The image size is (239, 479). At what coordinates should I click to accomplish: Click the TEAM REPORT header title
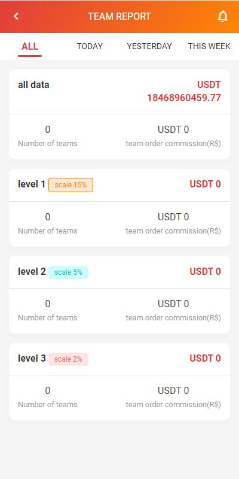click(119, 16)
